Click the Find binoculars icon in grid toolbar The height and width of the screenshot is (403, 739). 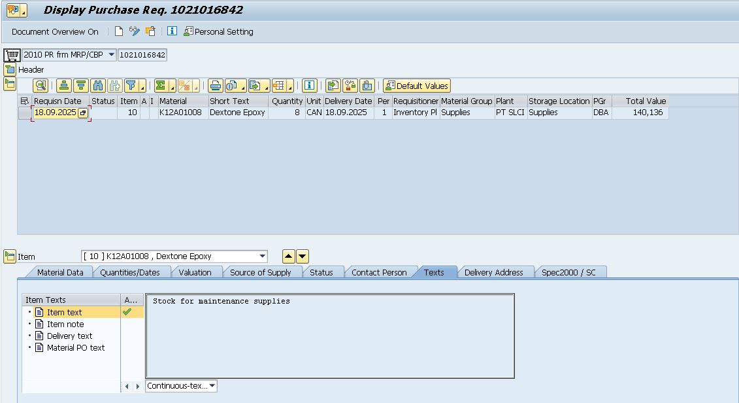[98, 86]
